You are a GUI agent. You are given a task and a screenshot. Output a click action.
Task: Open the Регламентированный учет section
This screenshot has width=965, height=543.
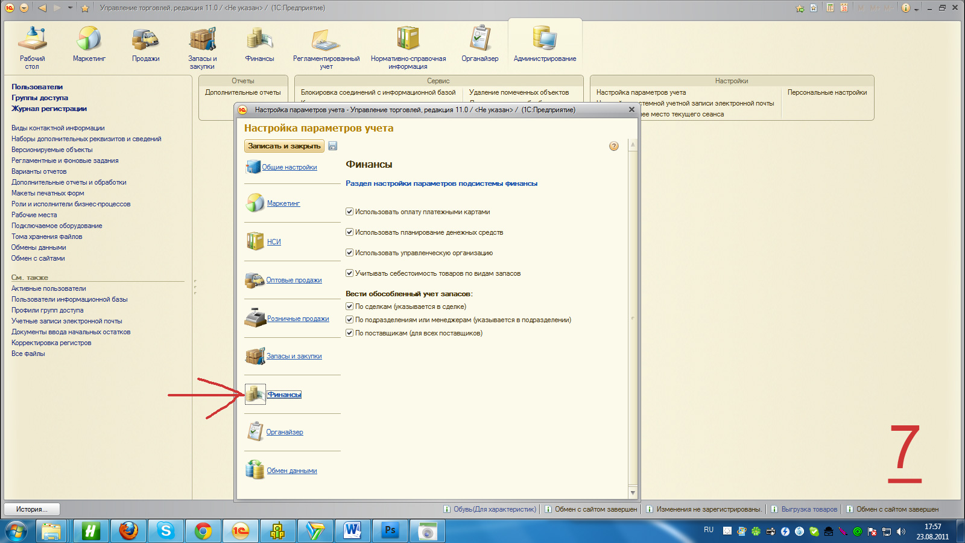point(326,48)
